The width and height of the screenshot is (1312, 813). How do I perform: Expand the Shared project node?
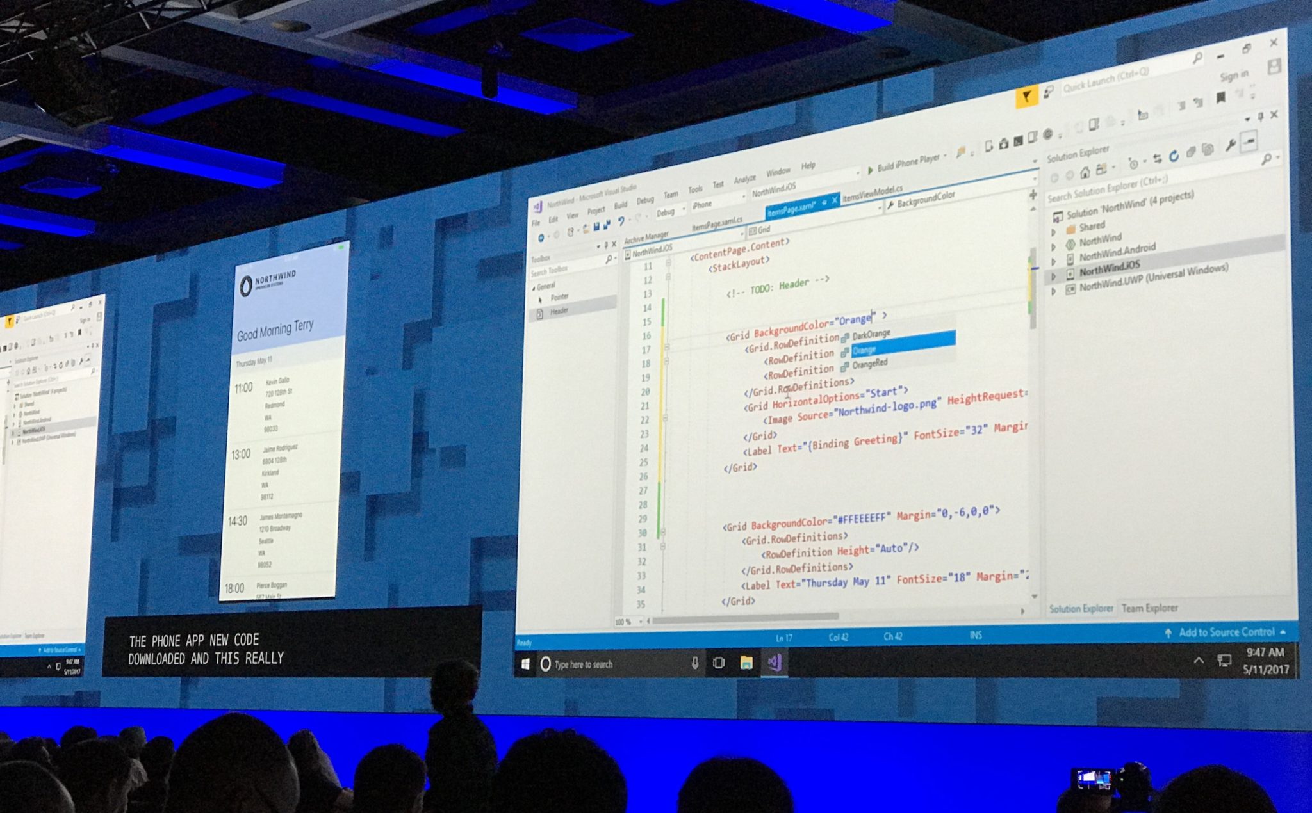[1053, 232]
